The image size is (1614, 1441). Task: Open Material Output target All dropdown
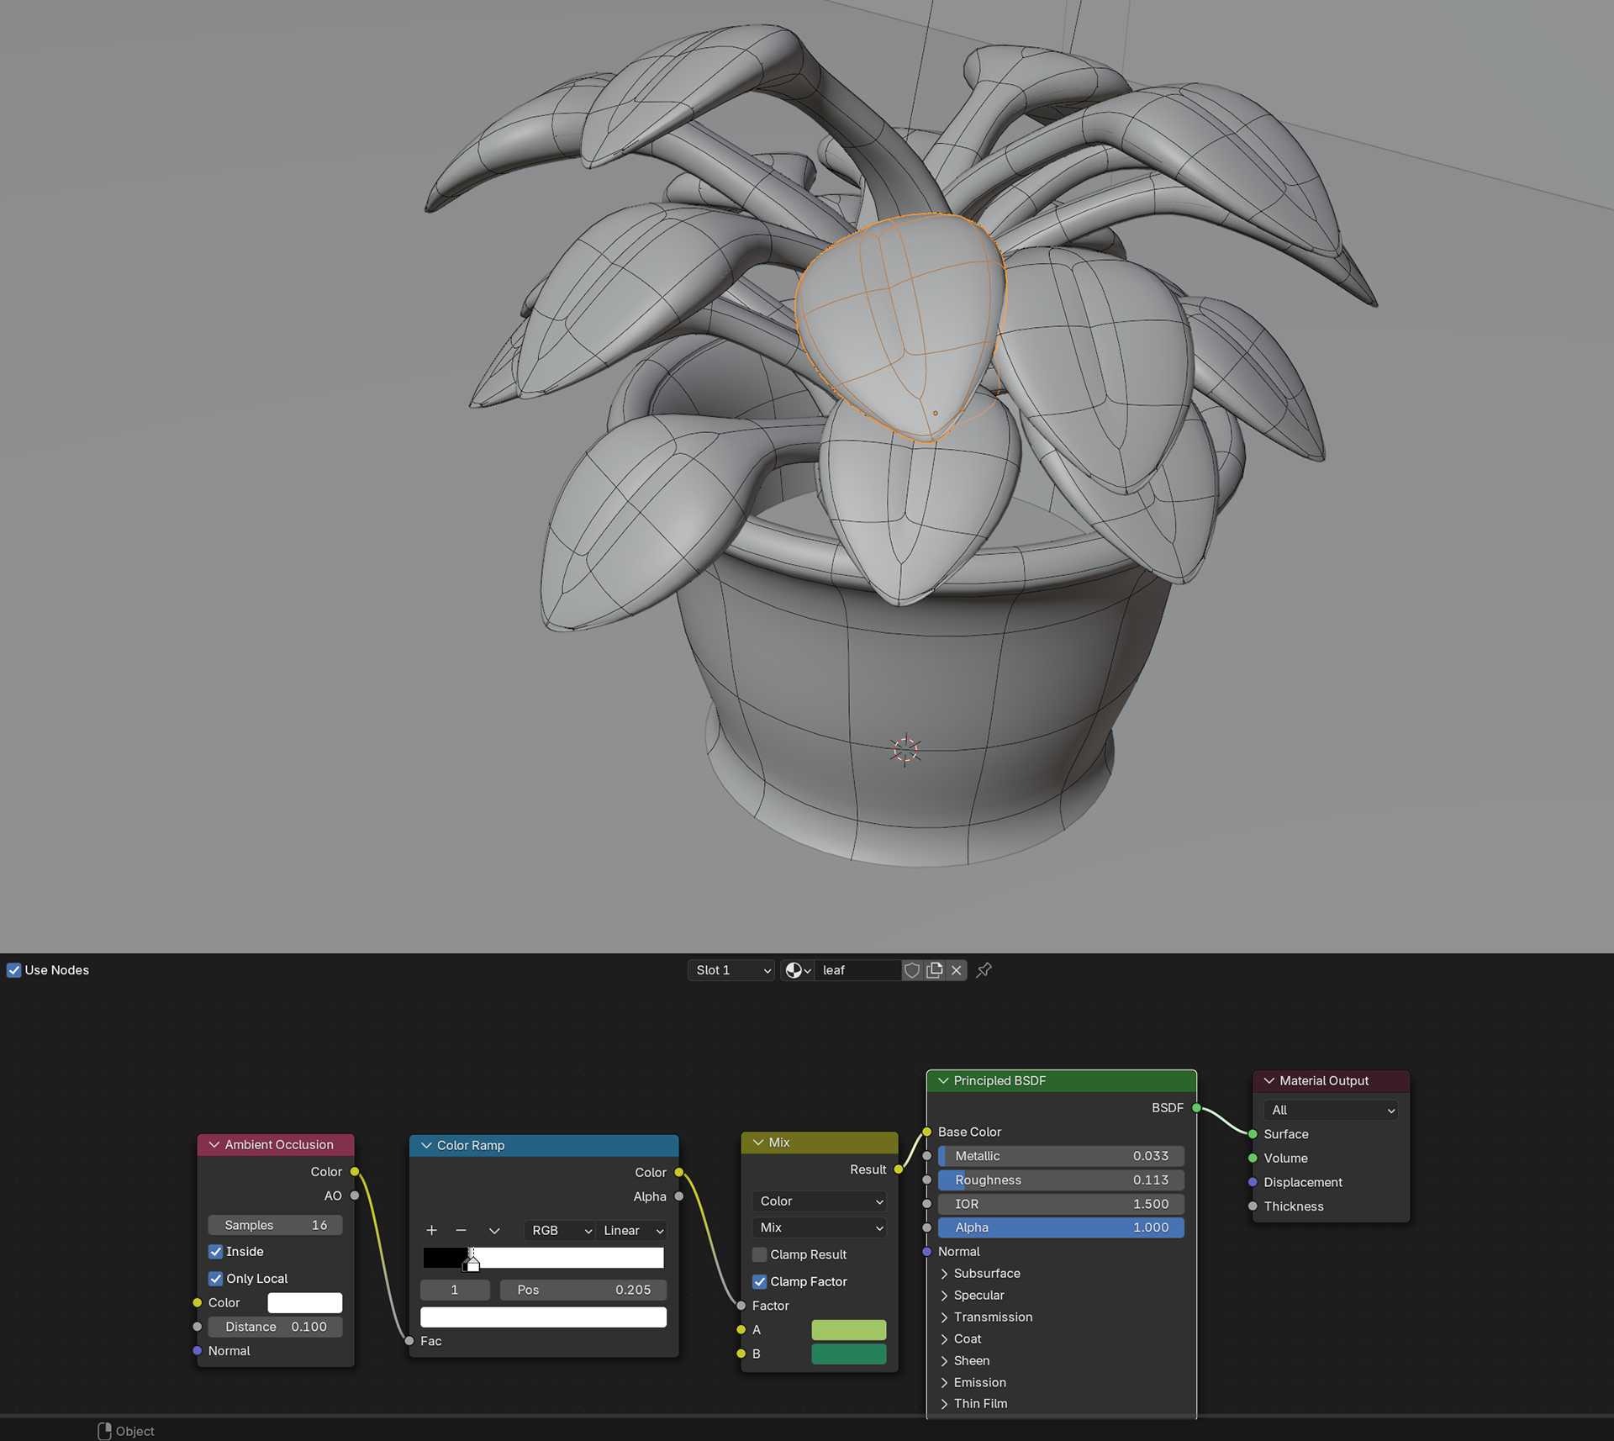click(x=1332, y=1110)
